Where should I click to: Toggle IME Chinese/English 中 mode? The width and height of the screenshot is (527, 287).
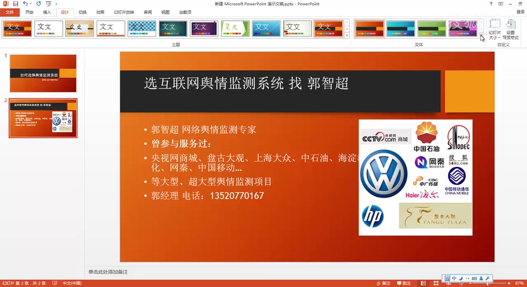[x=454, y=278]
